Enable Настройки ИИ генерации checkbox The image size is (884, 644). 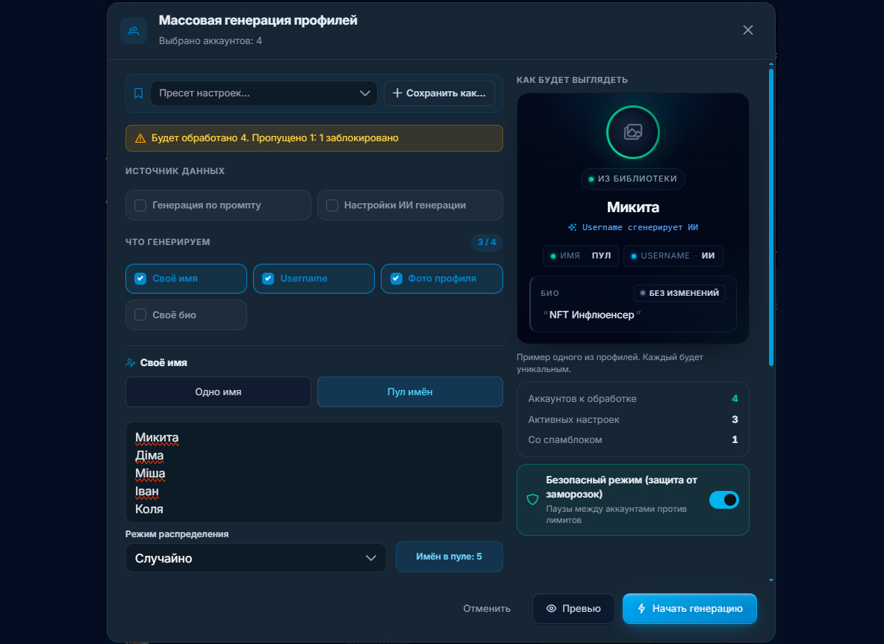332,205
